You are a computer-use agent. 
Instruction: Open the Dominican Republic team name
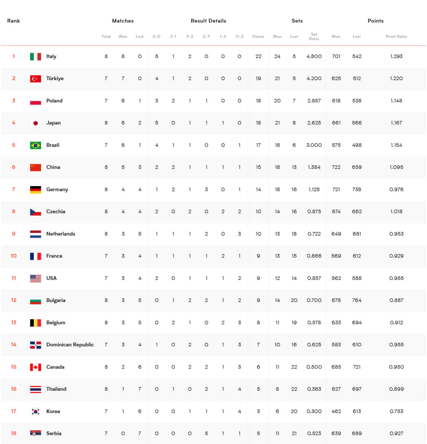70,345
